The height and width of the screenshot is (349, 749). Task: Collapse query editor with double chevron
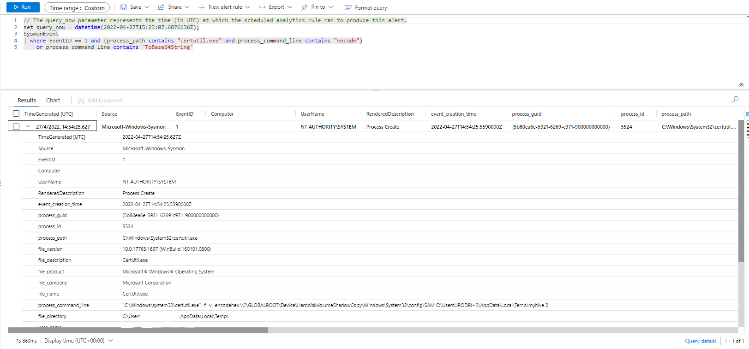741,85
